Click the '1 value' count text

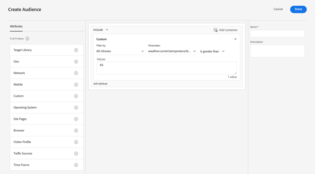[x=232, y=77]
